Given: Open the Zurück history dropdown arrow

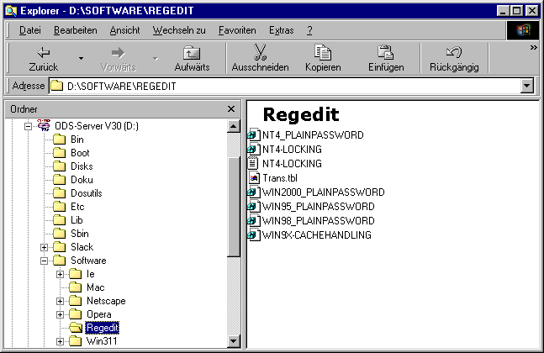Looking at the screenshot, I should [81, 58].
